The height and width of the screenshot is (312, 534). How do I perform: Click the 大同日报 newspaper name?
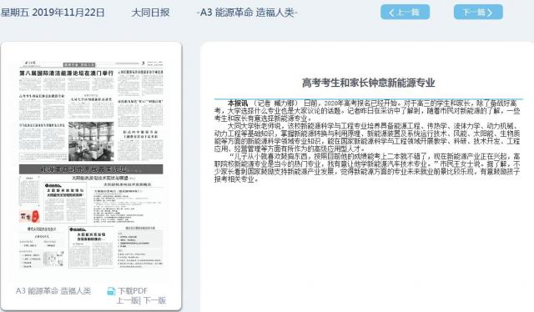[150, 13]
